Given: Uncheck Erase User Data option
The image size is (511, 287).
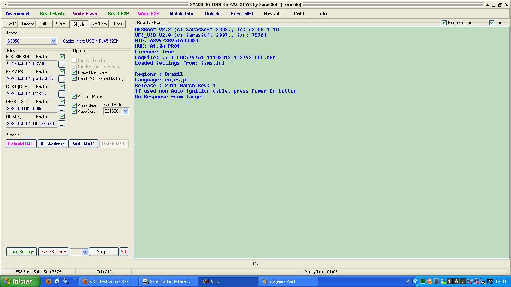Looking at the screenshot, I should click(x=74, y=72).
